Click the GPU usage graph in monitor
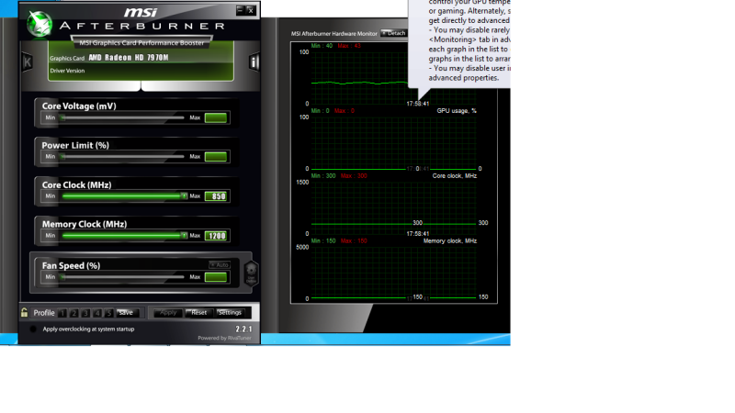Screen dimensions: 735x413 click(394, 143)
